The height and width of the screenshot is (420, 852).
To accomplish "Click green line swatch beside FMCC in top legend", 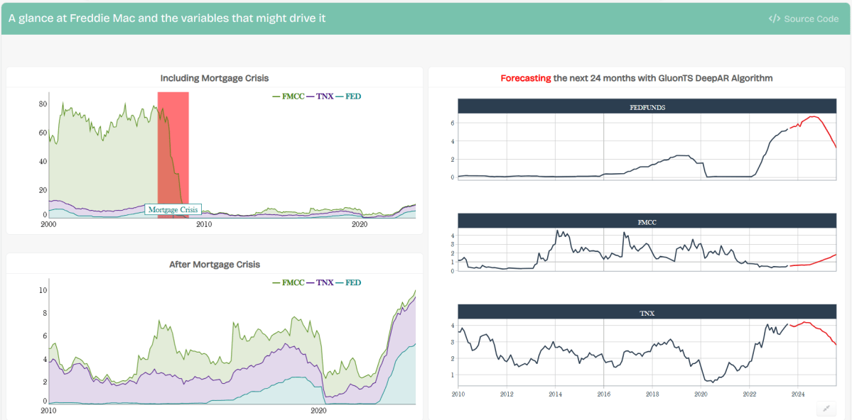I will click(x=276, y=96).
